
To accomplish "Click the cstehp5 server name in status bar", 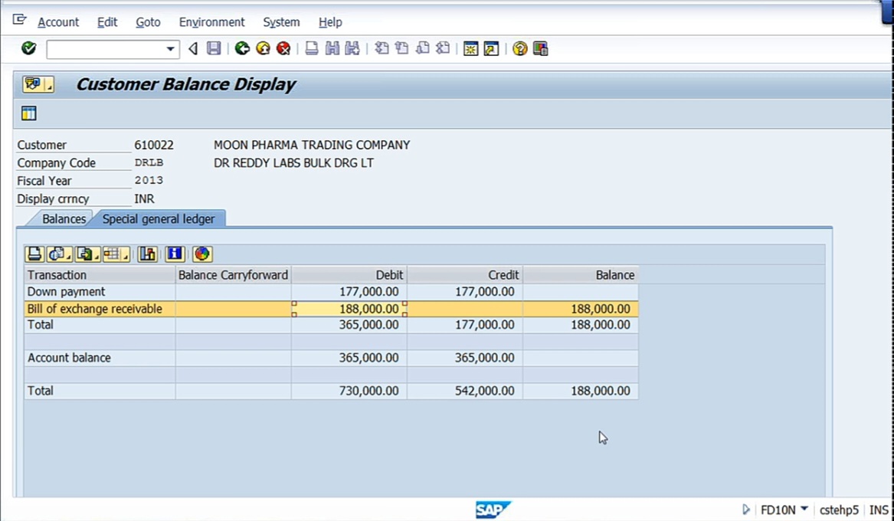I will (x=840, y=510).
